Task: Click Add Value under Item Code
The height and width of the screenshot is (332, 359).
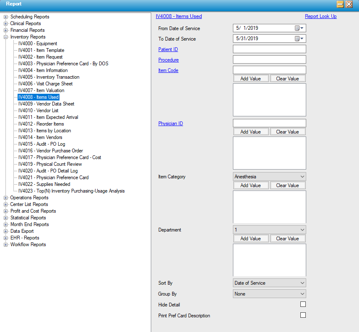Action: [251, 79]
